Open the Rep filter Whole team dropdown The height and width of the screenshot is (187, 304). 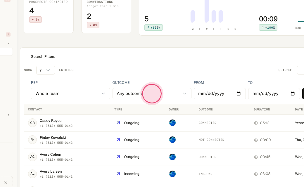coord(70,93)
